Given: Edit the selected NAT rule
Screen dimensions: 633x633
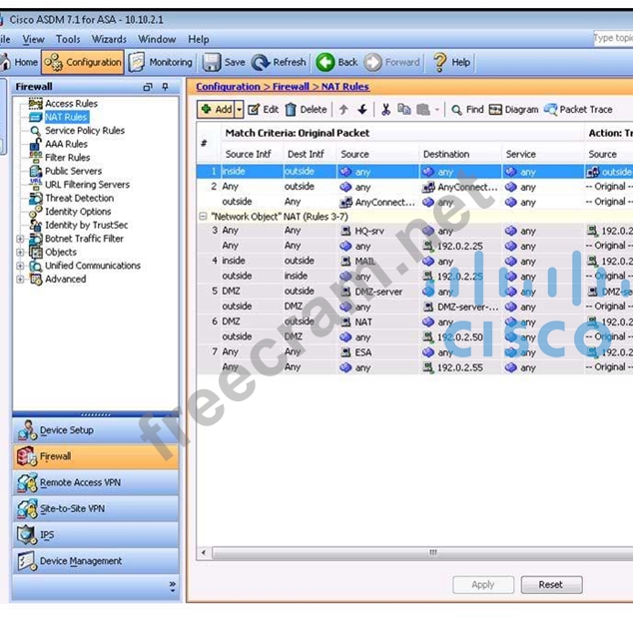Looking at the screenshot, I should point(263,110).
